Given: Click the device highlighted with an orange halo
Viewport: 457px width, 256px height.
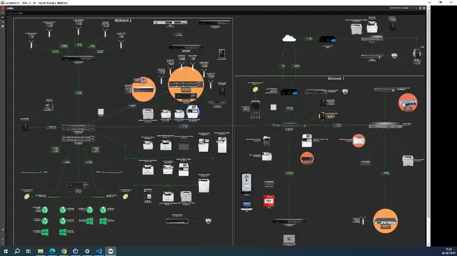Looking at the screenshot, I should (417, 53).
